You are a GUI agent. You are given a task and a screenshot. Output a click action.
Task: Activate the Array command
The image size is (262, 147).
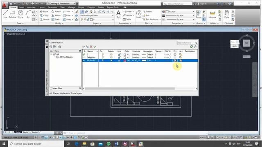click(67, 20)
